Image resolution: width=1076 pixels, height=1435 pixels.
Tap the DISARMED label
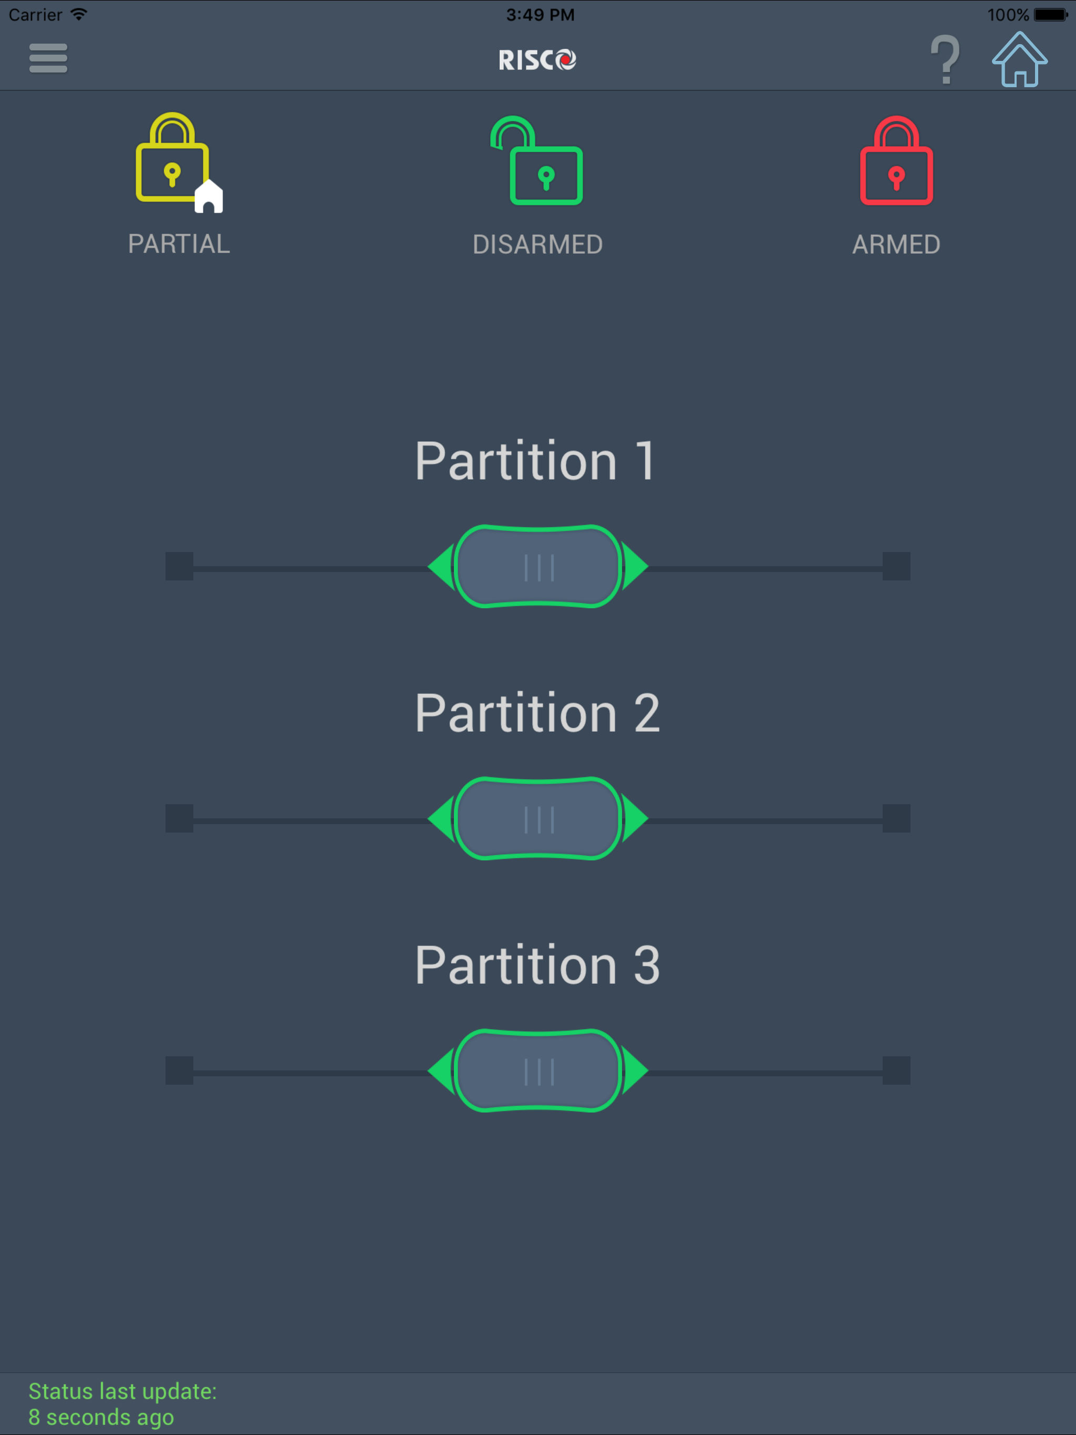pos(537,245)
